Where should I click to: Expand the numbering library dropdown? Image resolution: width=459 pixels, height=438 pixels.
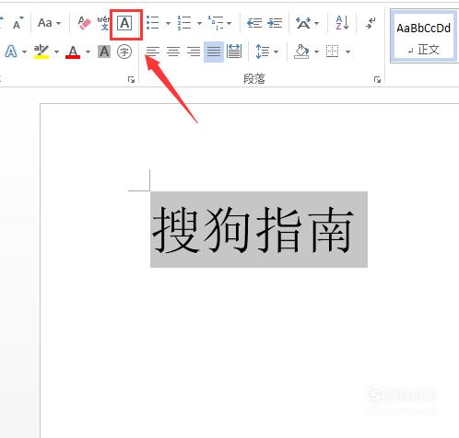point(199,23)
